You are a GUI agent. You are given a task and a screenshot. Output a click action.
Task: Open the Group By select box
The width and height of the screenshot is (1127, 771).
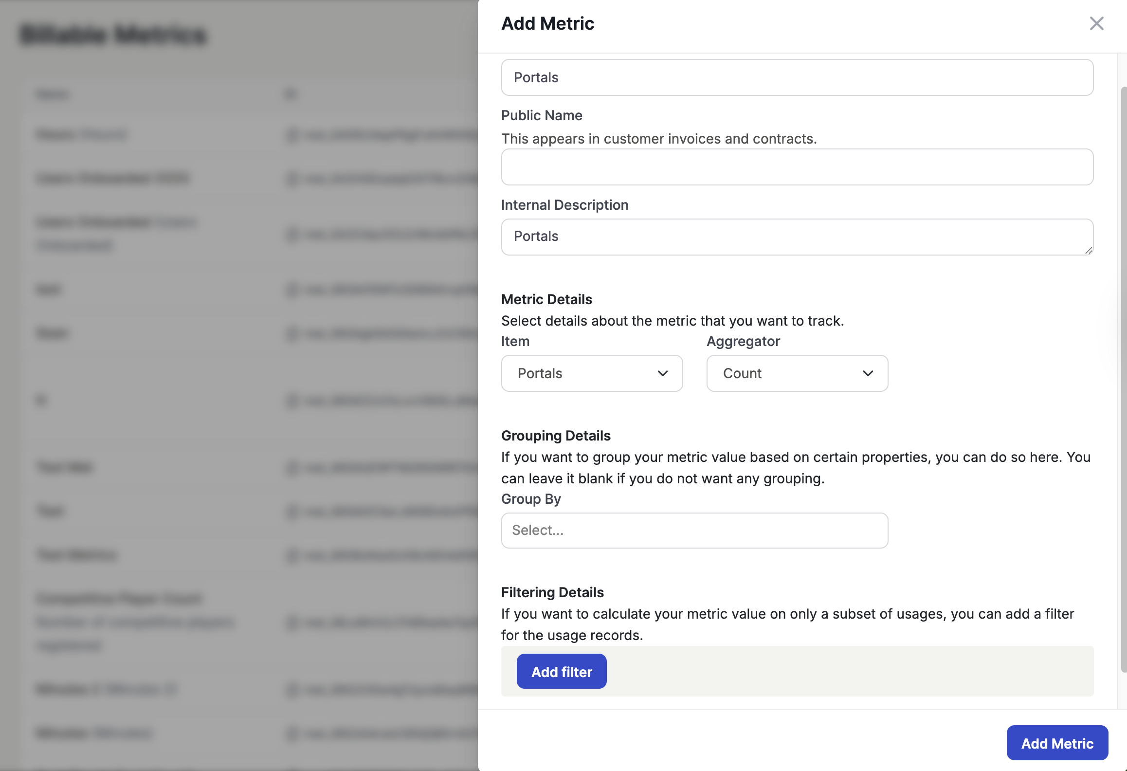[x=694, y=530]
